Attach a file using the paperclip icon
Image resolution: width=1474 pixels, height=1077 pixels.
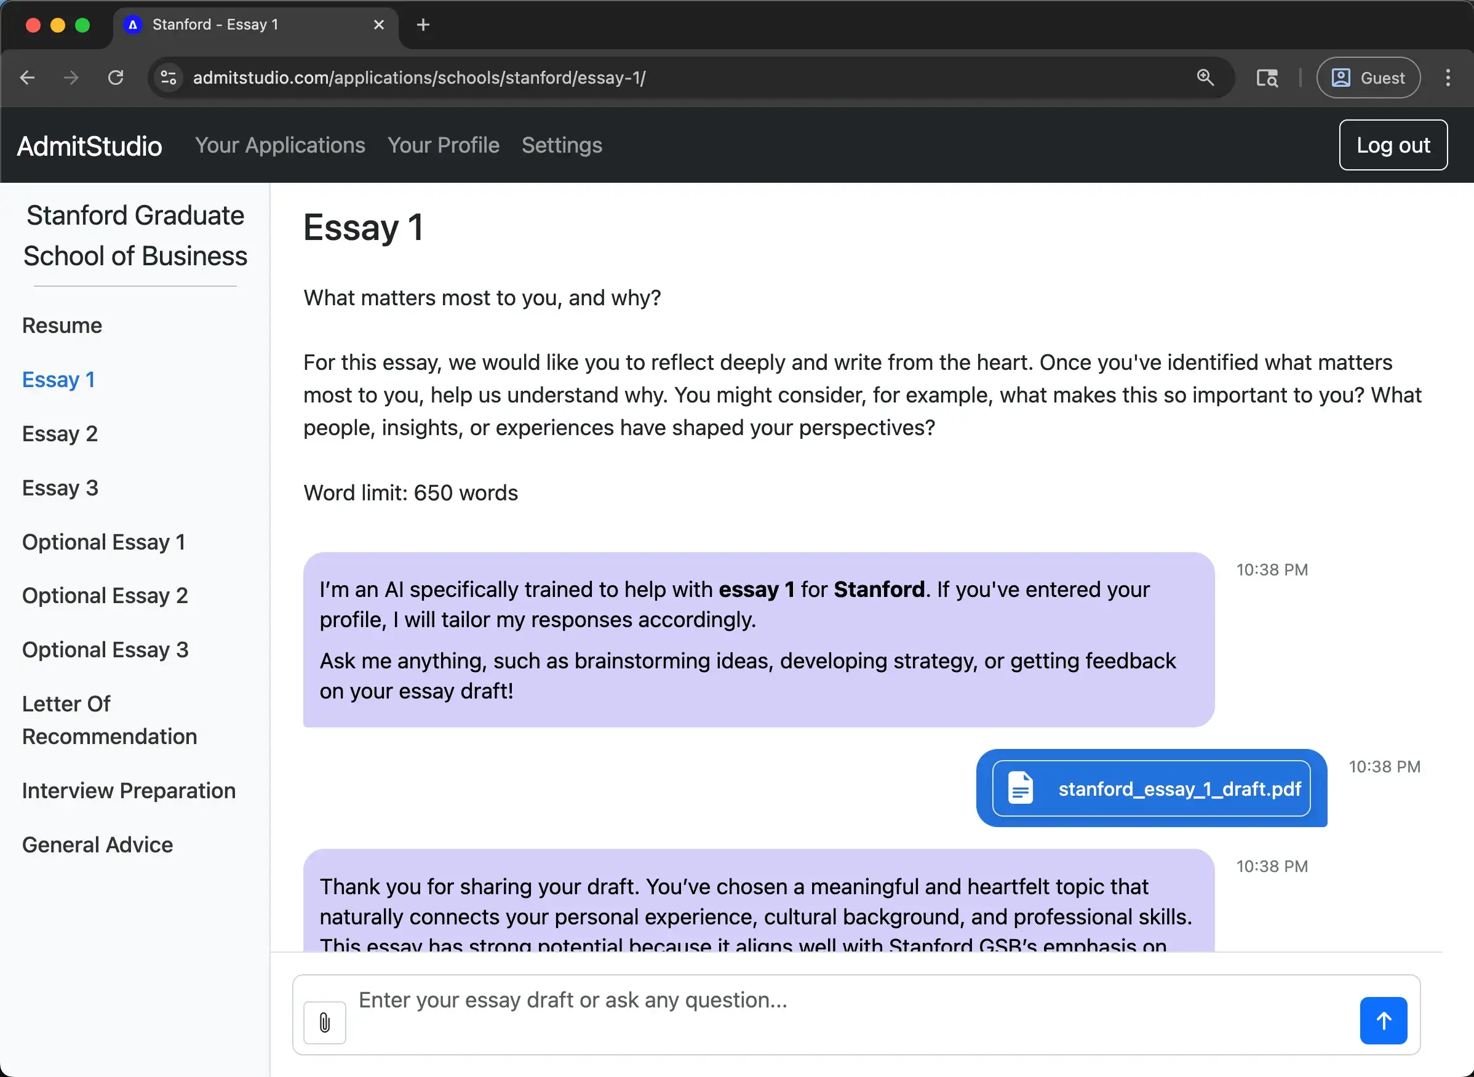324,1021
